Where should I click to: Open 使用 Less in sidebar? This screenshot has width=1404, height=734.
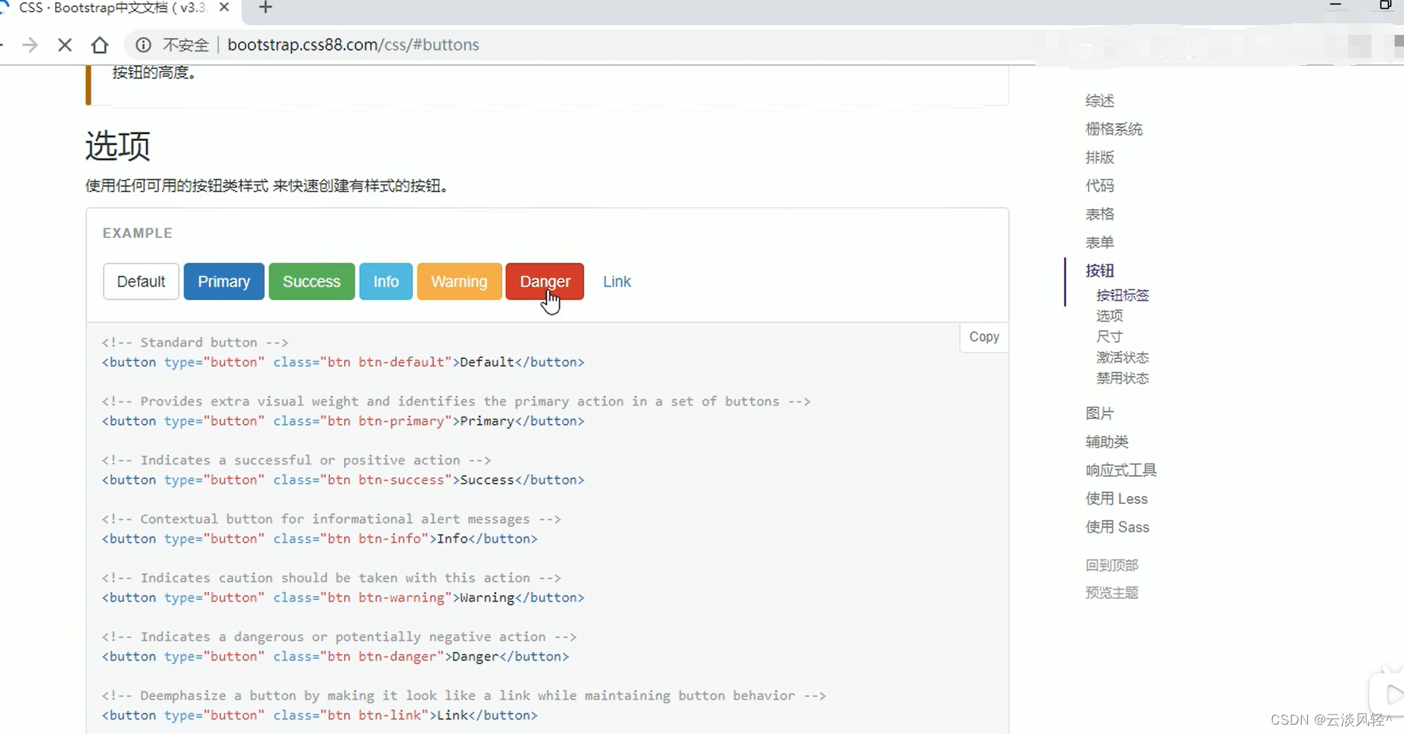click(1117, 499)
